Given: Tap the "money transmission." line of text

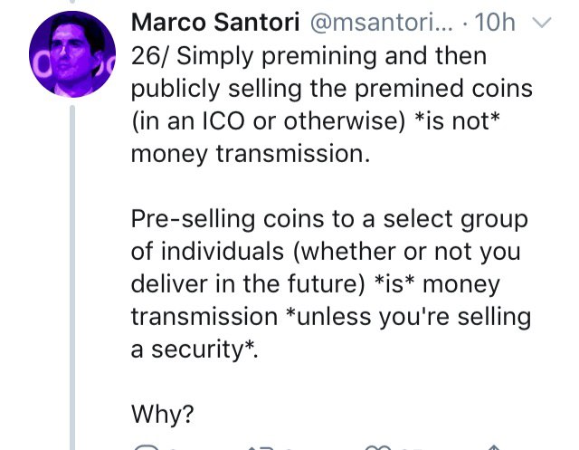Looking at the screenshot, I should tap(251, 154).
